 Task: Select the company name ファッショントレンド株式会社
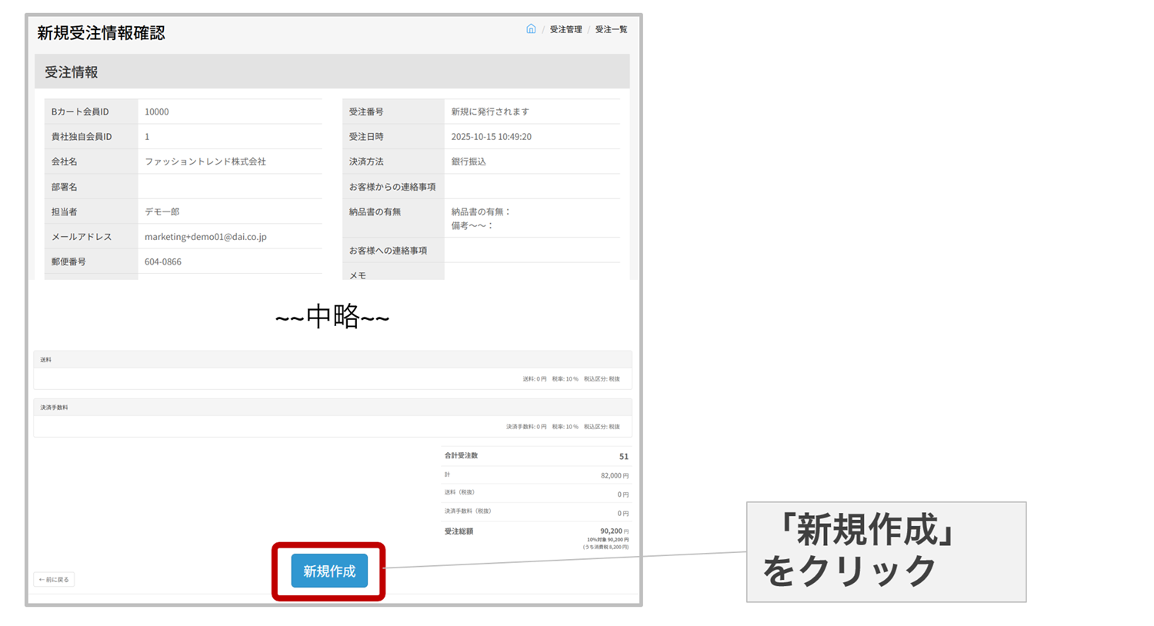tap(205, 162)
